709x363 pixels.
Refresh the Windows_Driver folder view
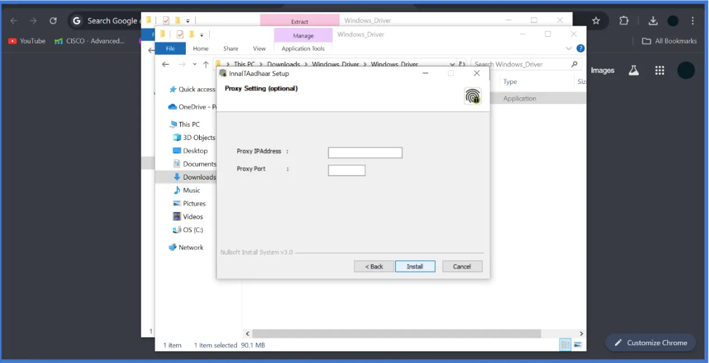click(462, 64)
